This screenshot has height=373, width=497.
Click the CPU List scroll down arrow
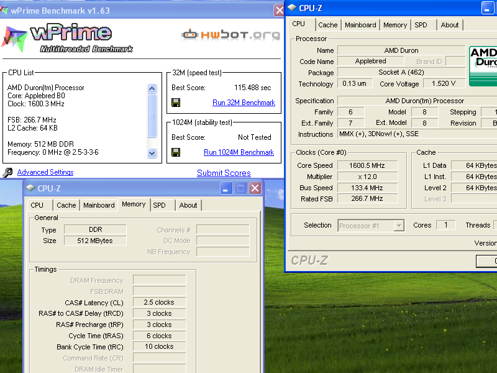152,153
